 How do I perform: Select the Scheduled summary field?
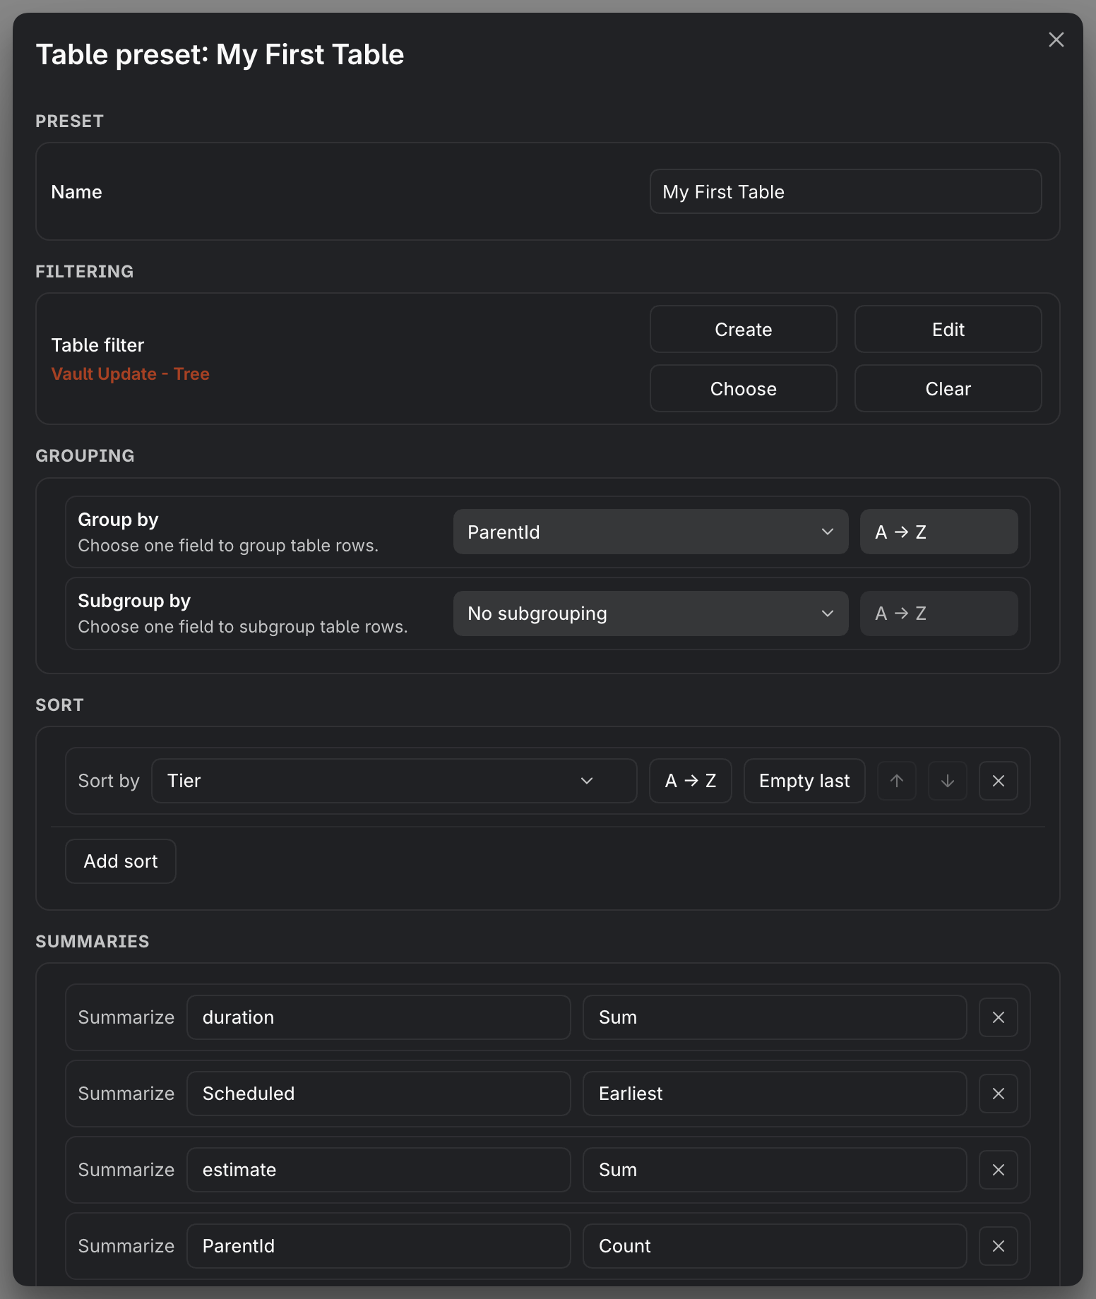(379, 1093)
